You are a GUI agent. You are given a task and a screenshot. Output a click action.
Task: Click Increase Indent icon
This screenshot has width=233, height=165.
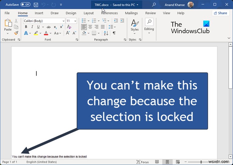[x=122, y=21]
